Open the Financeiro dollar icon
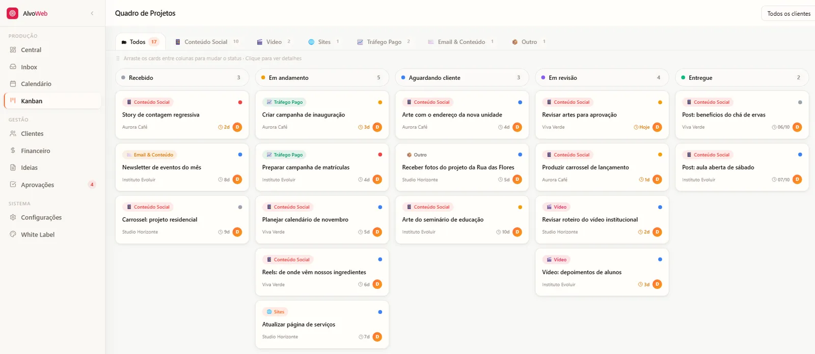This screenshot has height=354, width=815. coord(13,151)
